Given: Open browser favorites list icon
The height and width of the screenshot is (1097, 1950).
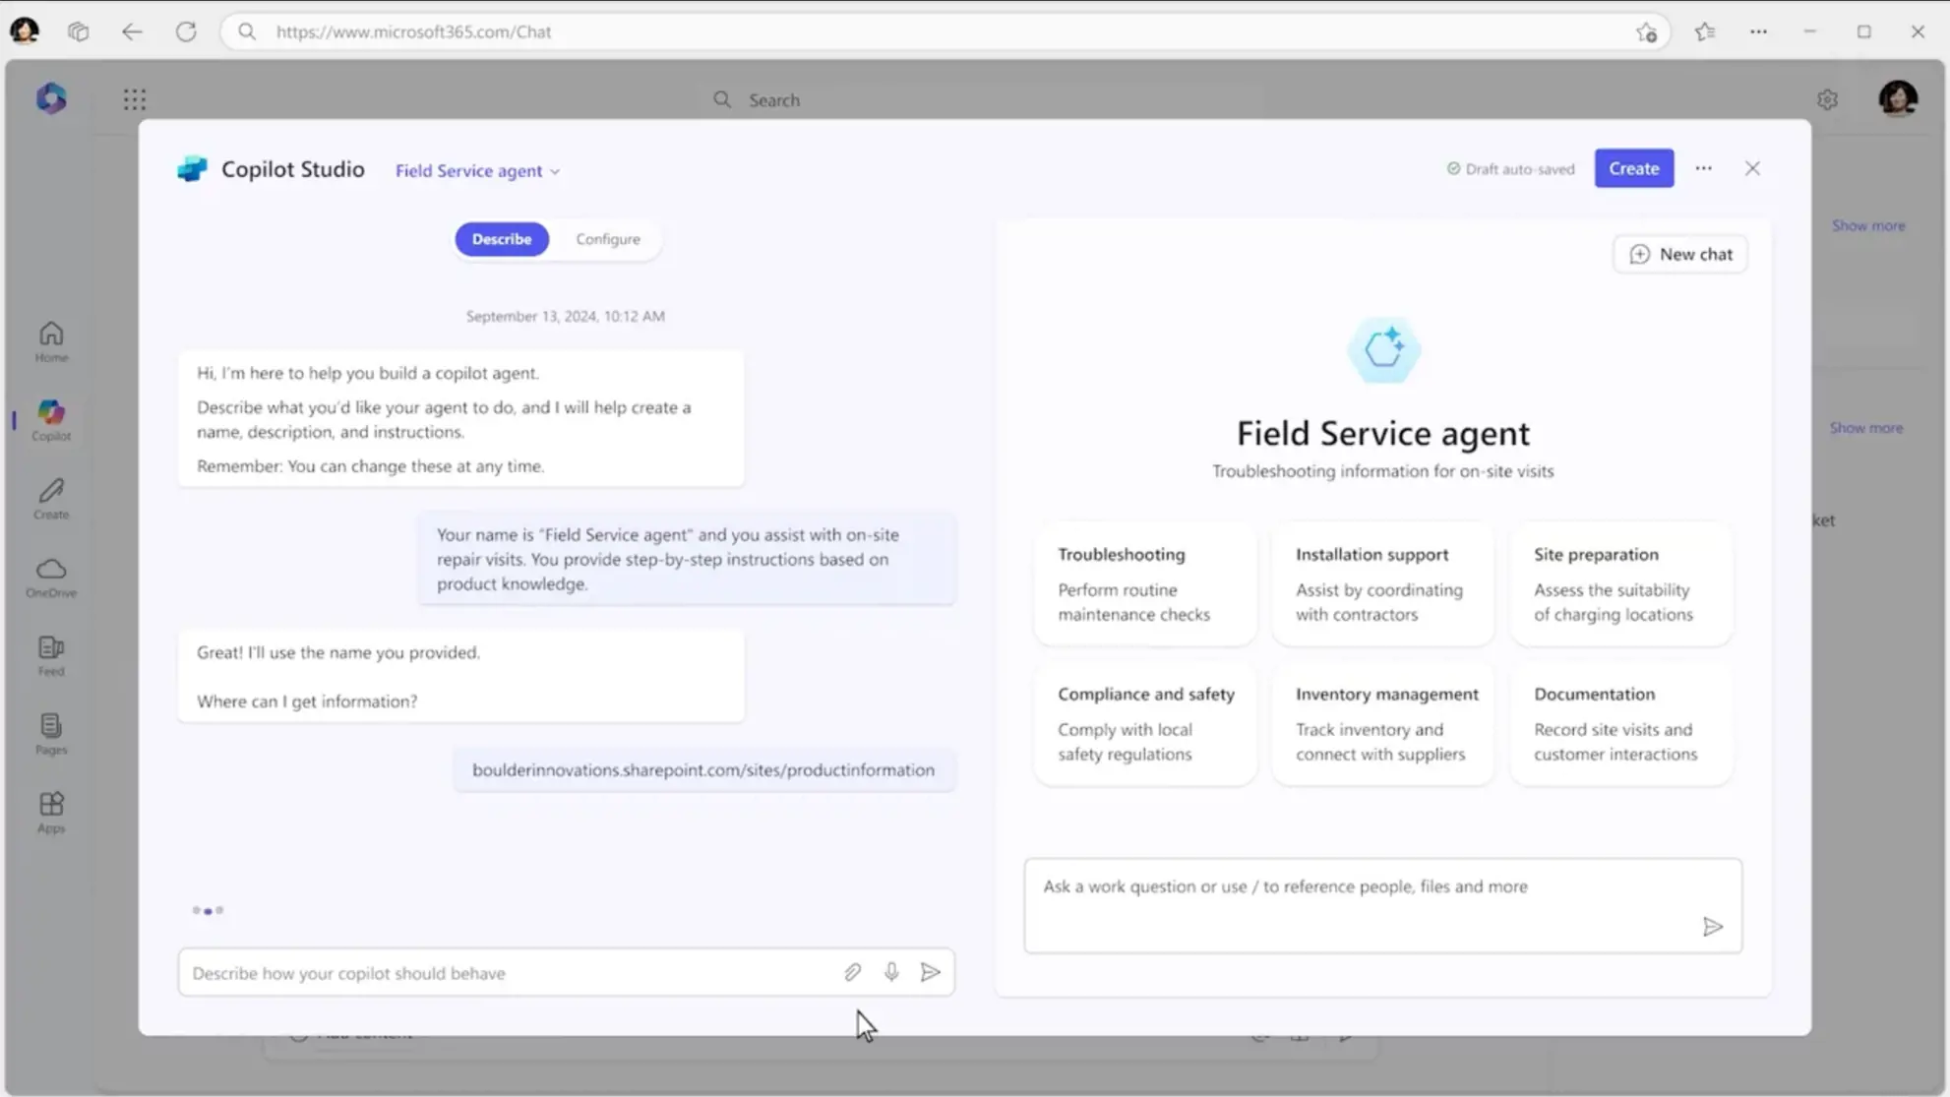Looking at the screenshot, I should (1705, 31).
